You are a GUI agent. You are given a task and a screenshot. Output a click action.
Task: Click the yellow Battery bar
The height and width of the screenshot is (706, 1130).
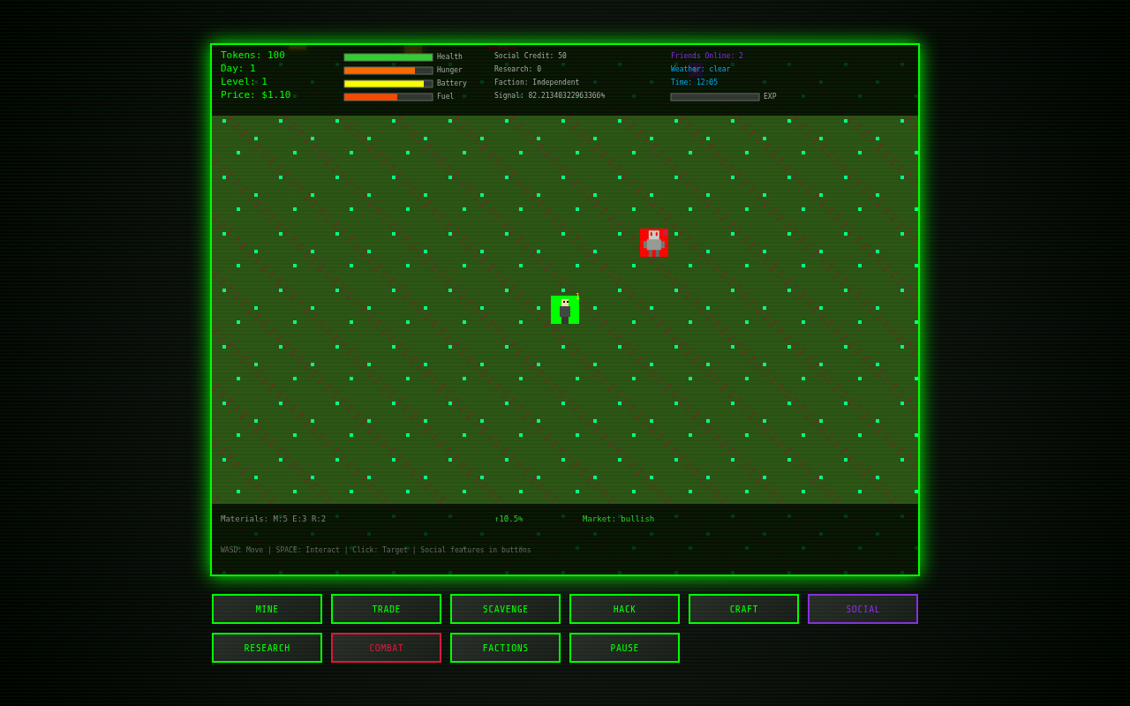388,84
